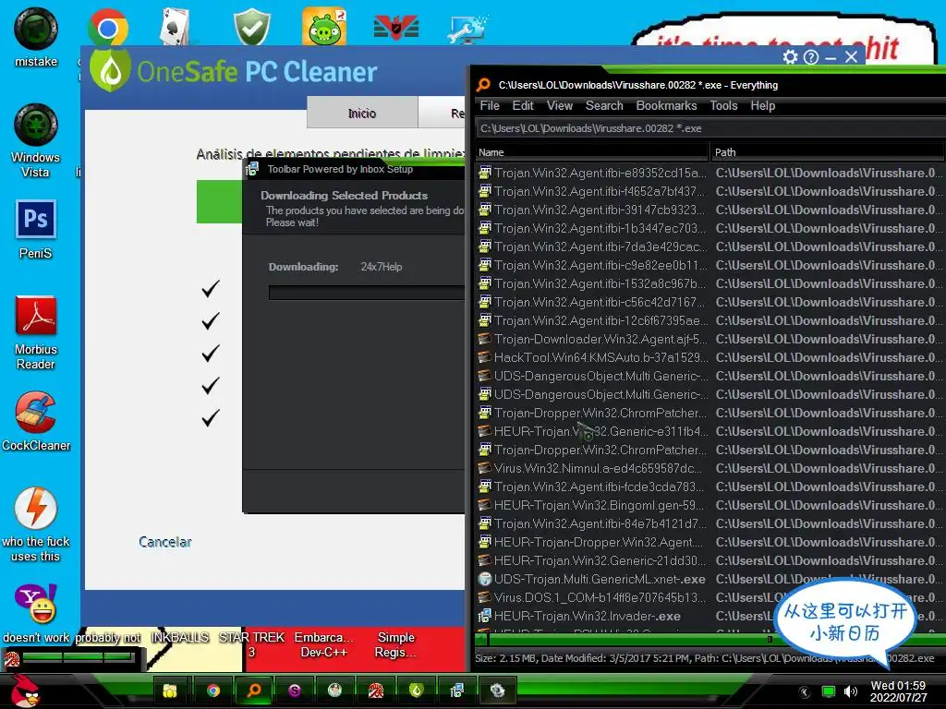946x709 pixels.
Task: Select the Everything search taskbar button
Action: click(x=254, y=691)
